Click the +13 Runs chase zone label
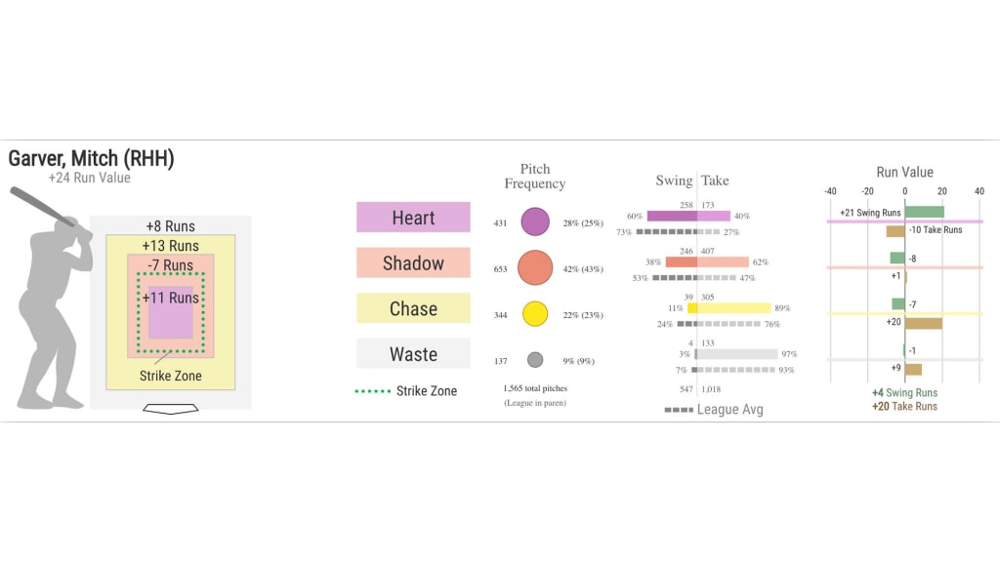The image size is (1000, 562). click(170, 245)
